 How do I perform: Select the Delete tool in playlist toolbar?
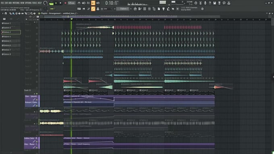tap(17, 13)
